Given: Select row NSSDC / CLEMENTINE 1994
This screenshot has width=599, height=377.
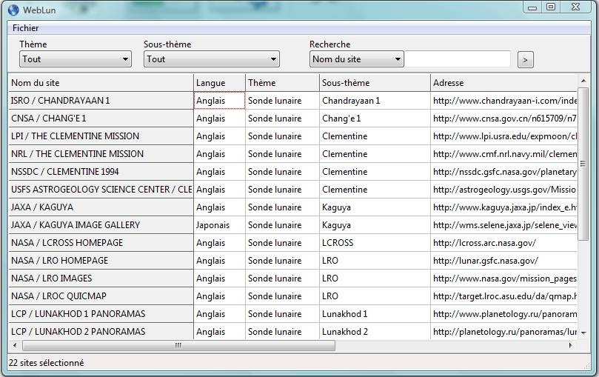Looking at the screenshot, I should pyautogui.click(x=101, y=172).
